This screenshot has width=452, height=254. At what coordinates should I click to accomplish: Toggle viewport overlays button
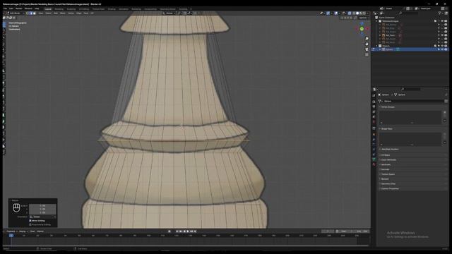pos(336,13)
